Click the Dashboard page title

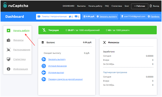14,16
